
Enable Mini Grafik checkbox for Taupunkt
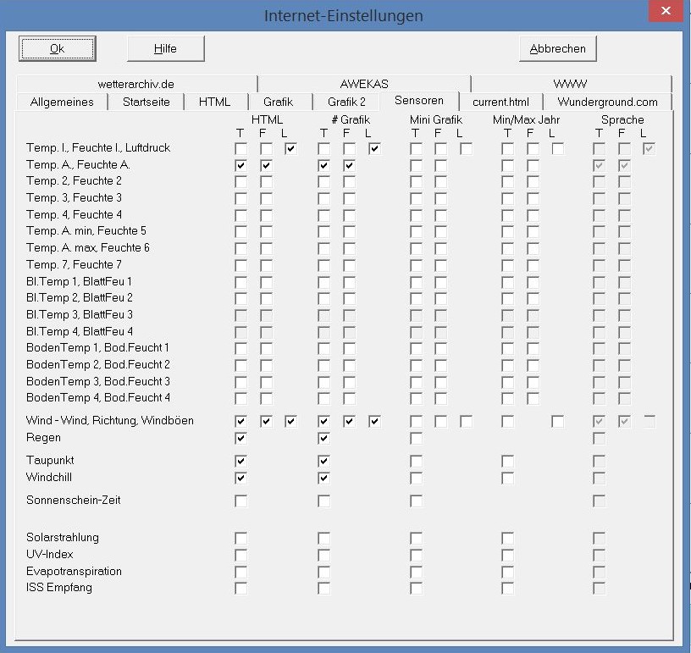[416, 461]
